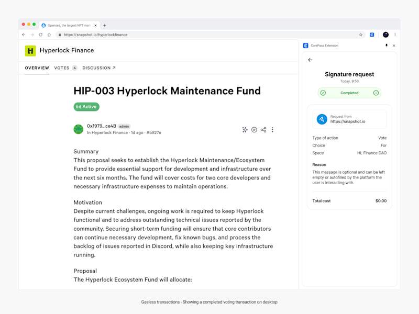Open the AI summary sparkle icon on the proposal
This screenshot has height=314, width=419.
(x=245, y=129)
